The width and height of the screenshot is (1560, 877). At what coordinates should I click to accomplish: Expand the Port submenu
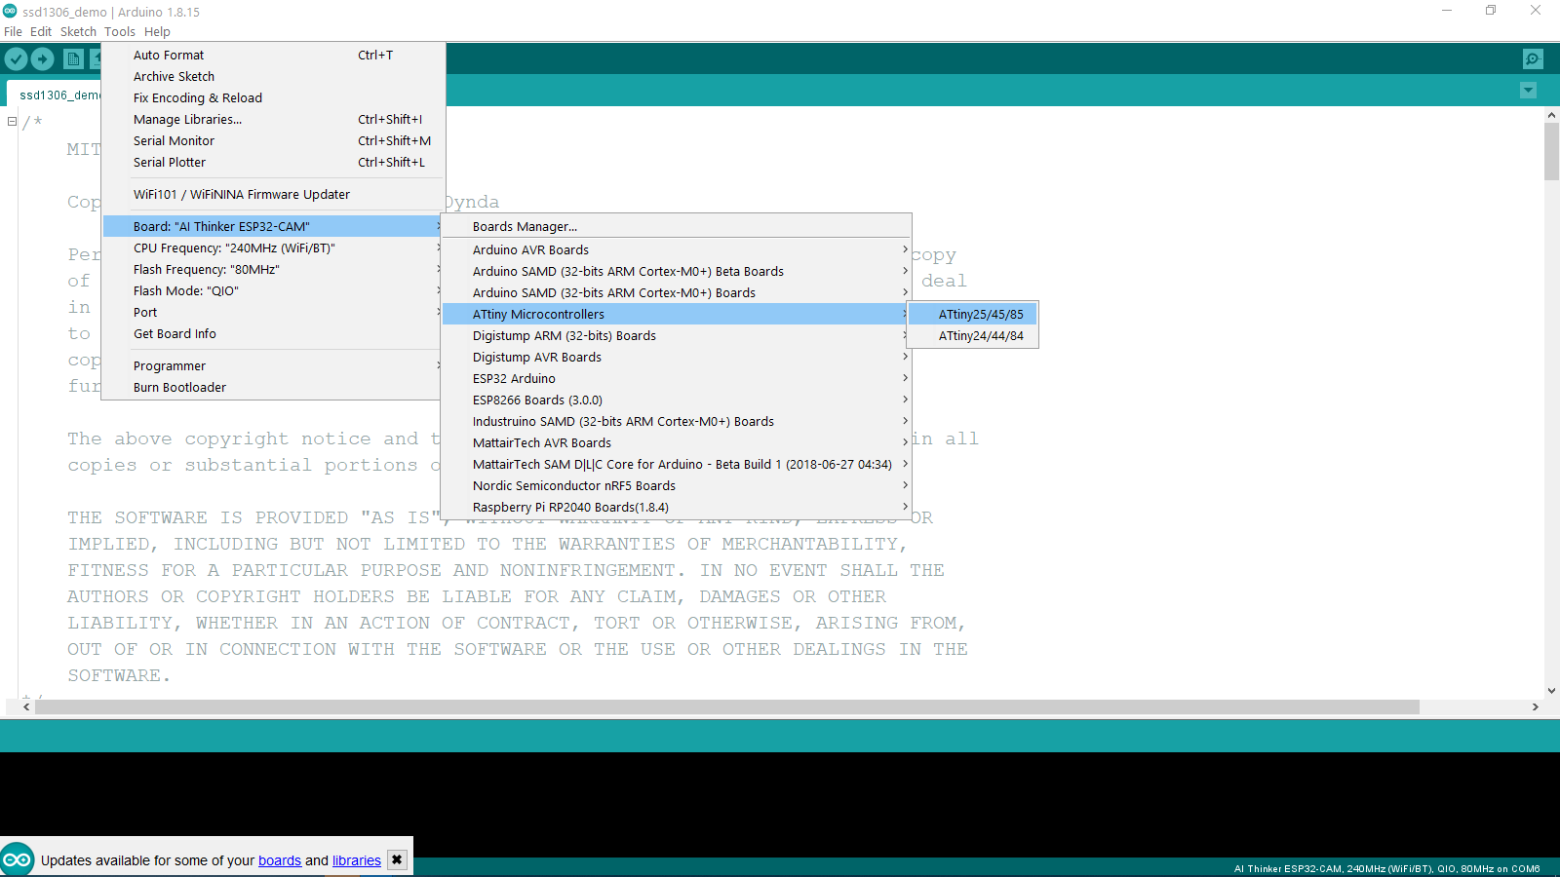(x=273, y=313)
